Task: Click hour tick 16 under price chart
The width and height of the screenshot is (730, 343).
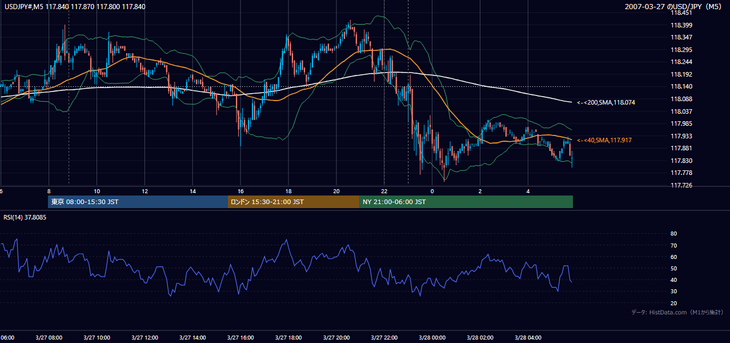Action: [240, 191]
